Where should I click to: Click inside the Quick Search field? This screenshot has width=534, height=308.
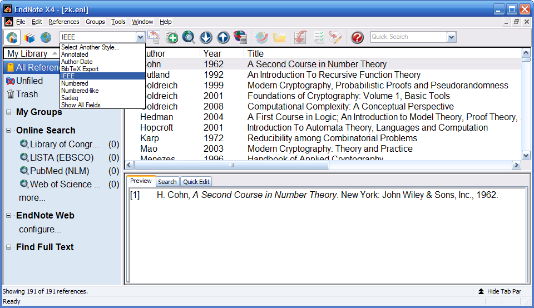409,37
